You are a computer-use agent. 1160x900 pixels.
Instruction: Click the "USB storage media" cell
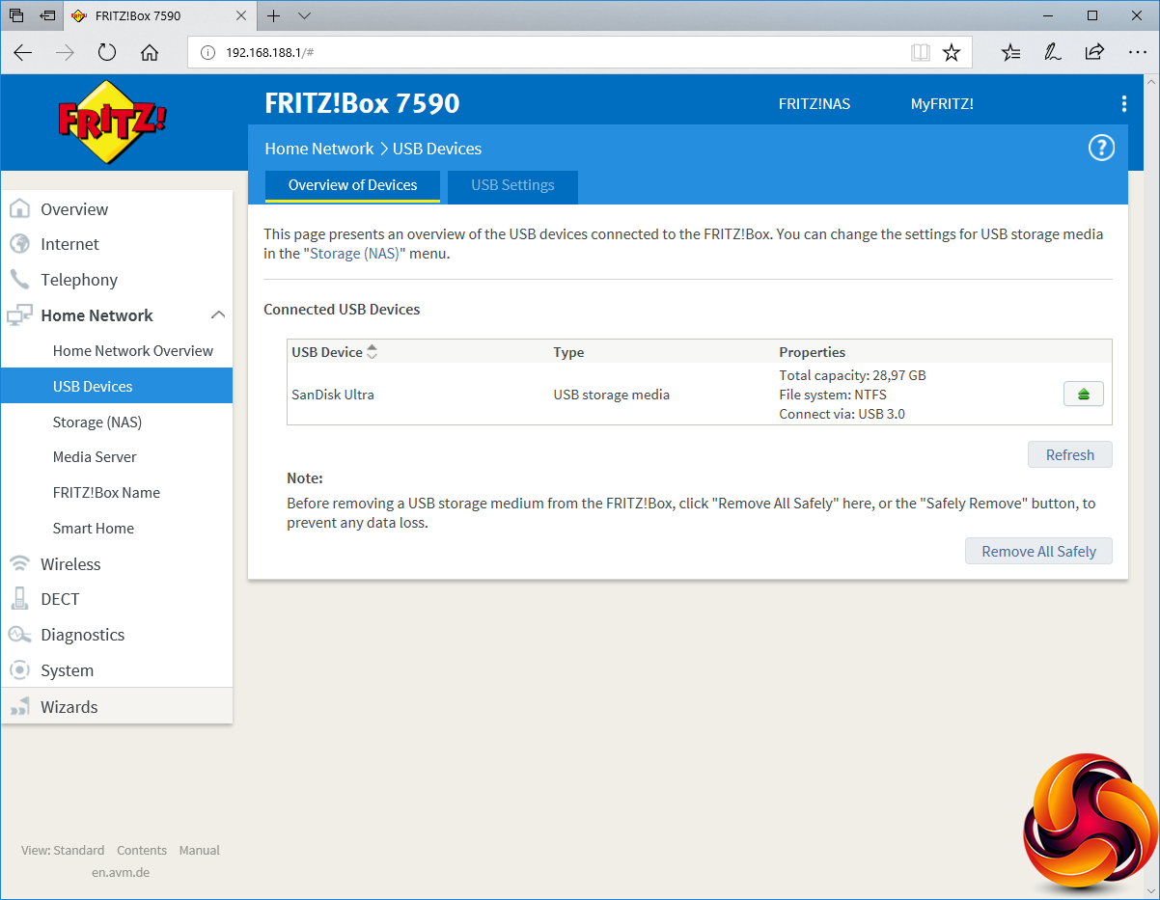pyautogui.click(x=611, y=395)
